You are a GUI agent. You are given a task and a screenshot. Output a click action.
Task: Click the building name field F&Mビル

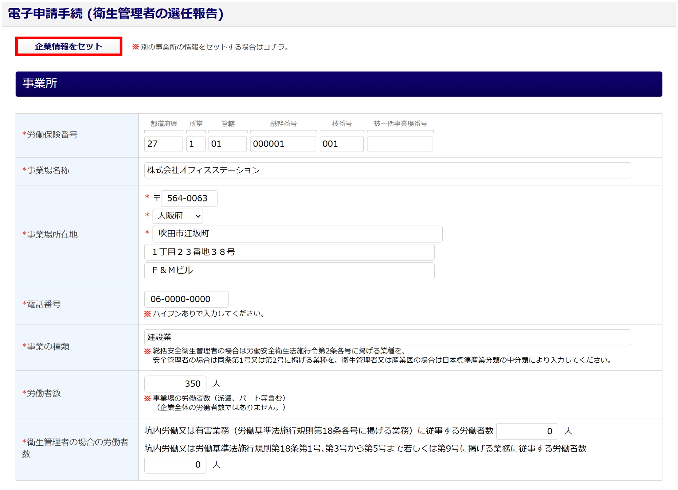coord(289,271)
